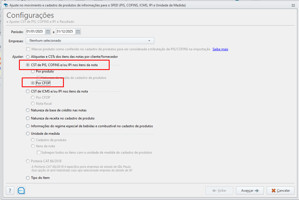The height and width of the screenshot is (200, 299).
Task: Select 'Natureza da receita no cadastro' option
Action: tap(28, 118)
